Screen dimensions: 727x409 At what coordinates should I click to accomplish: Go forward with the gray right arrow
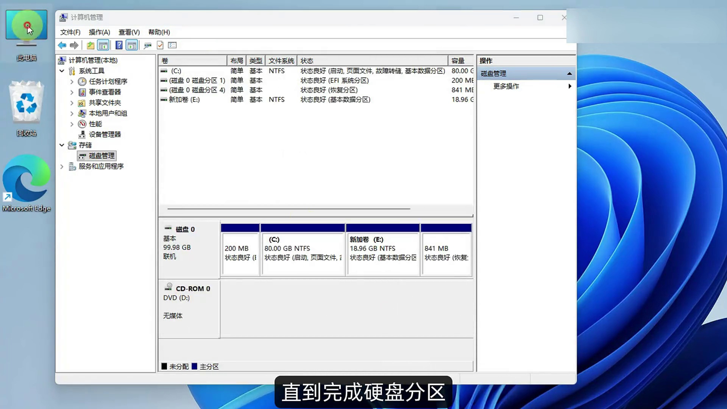74,45
